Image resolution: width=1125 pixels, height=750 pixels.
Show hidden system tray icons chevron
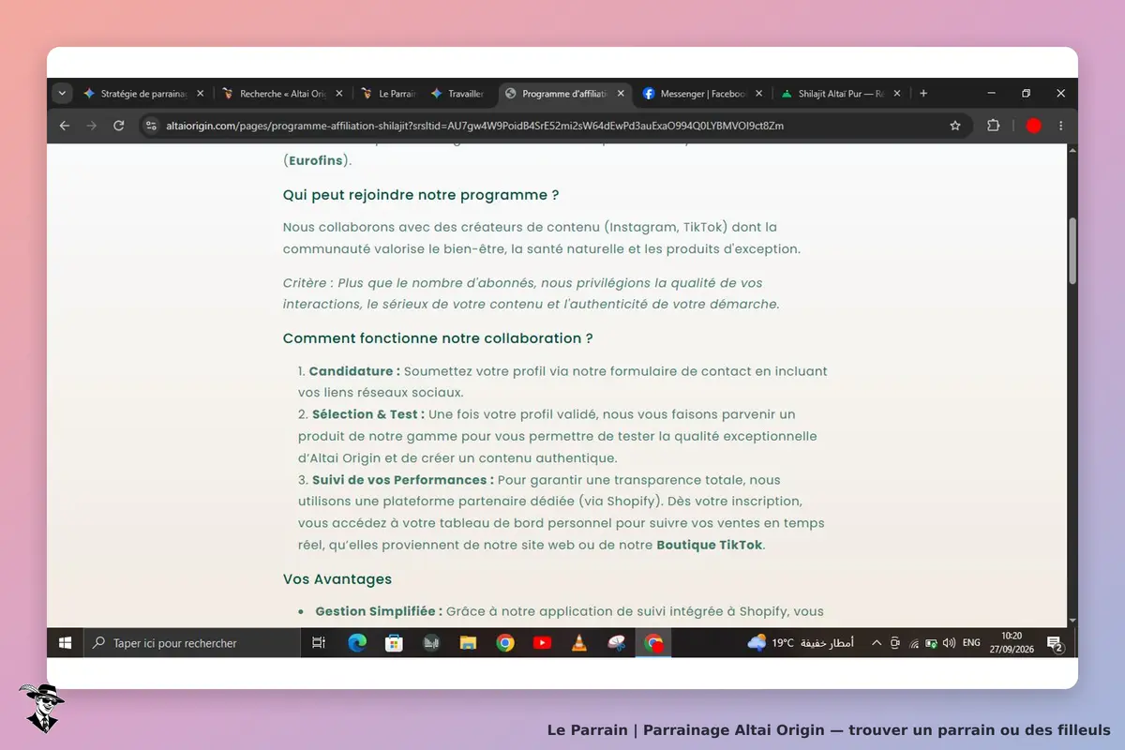[877, 643]
